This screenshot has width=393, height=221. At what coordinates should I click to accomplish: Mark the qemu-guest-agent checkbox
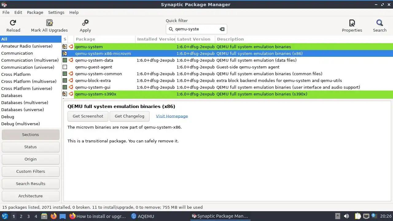click(x=65, y=67)
